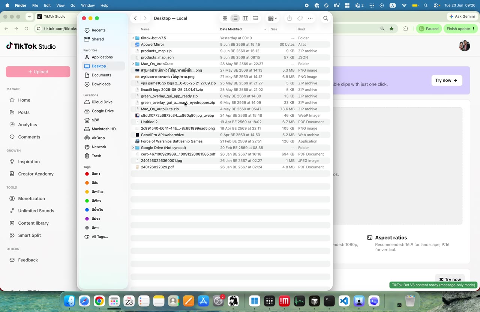Switch Finder to list view
The width and height of the screenshot is (480, 312).
click(235, 18)
